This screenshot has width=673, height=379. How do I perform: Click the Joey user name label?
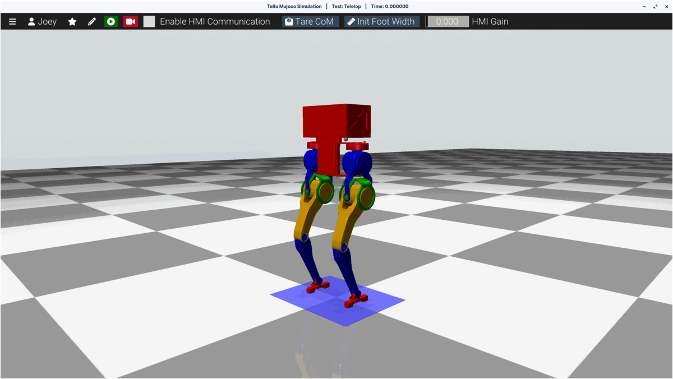(x=47, y=22)
